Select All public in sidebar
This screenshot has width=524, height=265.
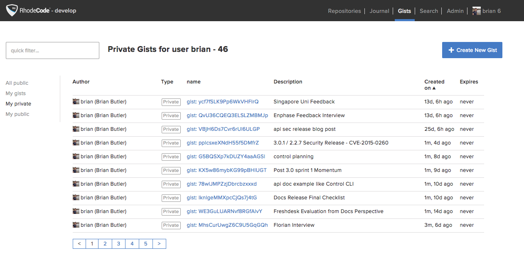17,83
